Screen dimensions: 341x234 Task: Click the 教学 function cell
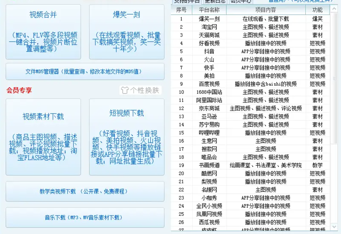tap(318, 165)
